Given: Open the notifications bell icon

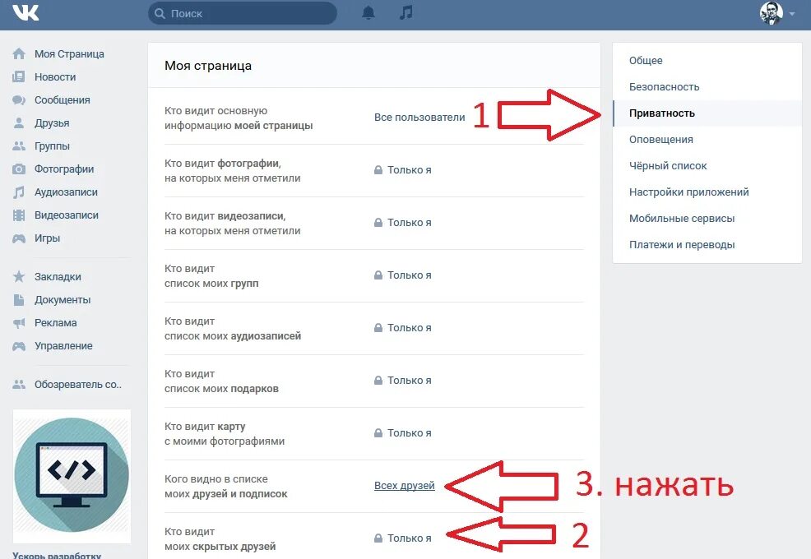Looking at the screenshot, I should pos(368,13).
